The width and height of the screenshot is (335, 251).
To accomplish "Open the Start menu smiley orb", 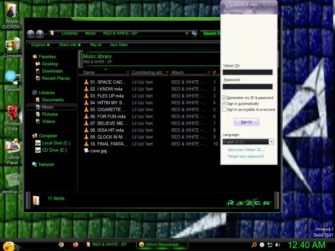I will 9,246.
